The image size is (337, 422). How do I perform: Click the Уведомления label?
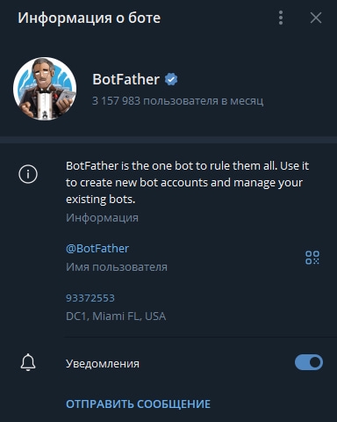pos(103,364)
